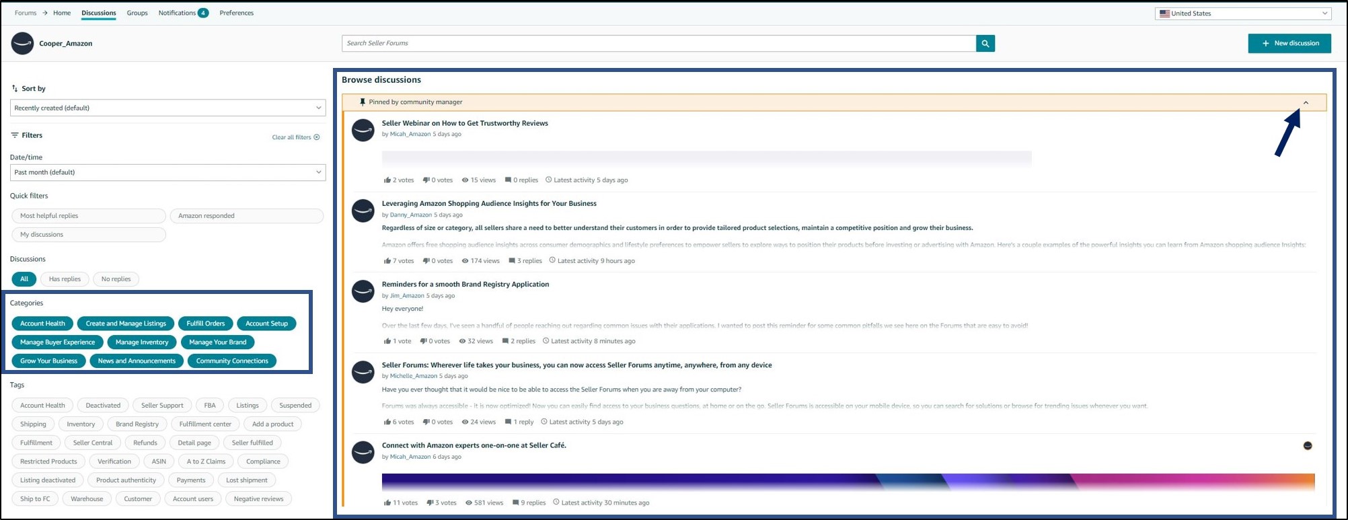This screenshot has width=1348, height=520.
Task: Select the FBA tag
Action: (x=210, y=406)
